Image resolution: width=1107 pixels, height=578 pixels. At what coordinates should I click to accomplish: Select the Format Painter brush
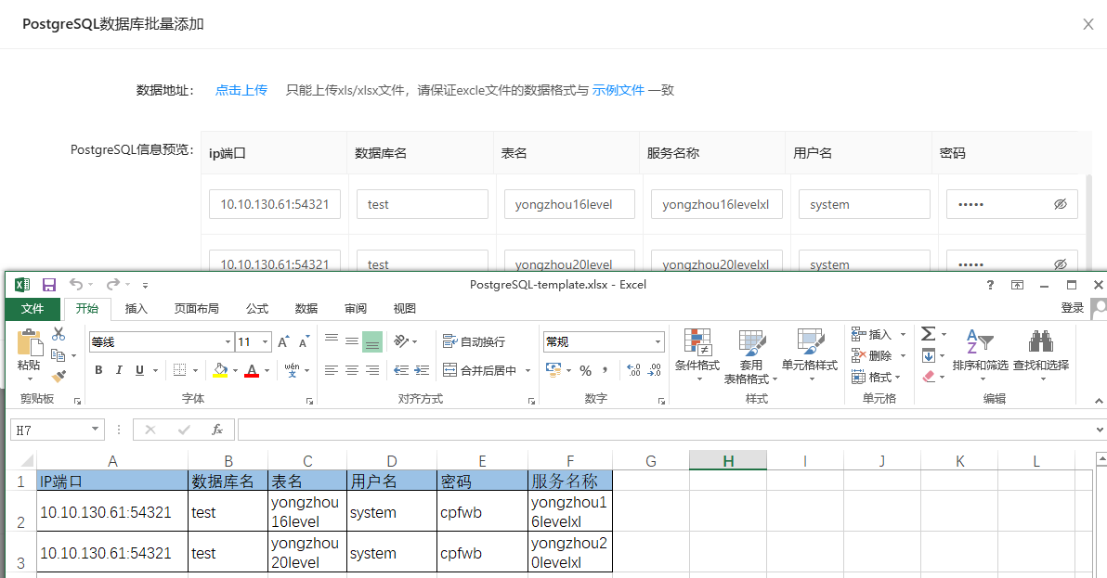pyautogui.click(x=59, y=376)
